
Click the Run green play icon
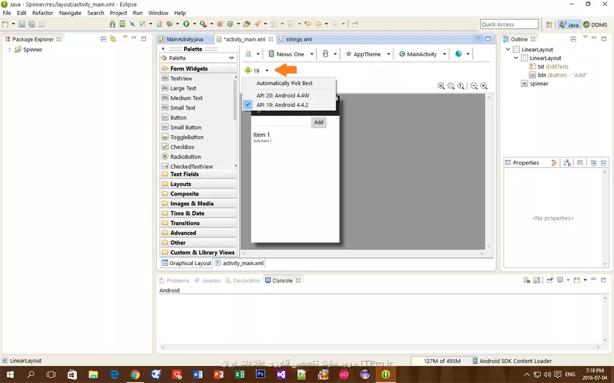(186, 24)
